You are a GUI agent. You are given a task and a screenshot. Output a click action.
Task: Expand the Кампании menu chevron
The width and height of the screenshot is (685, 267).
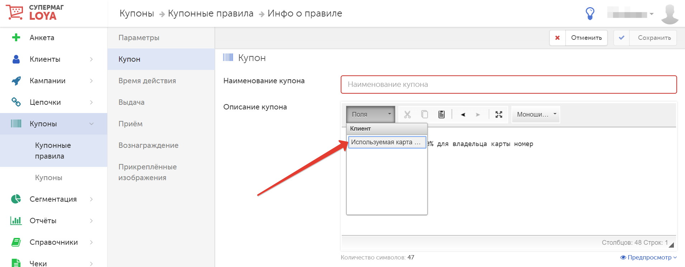pos(91,81)
